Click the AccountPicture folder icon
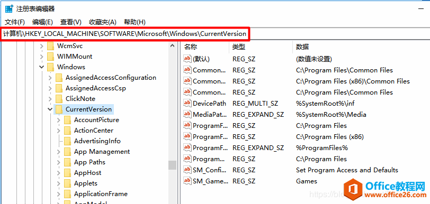This screenshot has width=430, height=204. click(67, 120)
